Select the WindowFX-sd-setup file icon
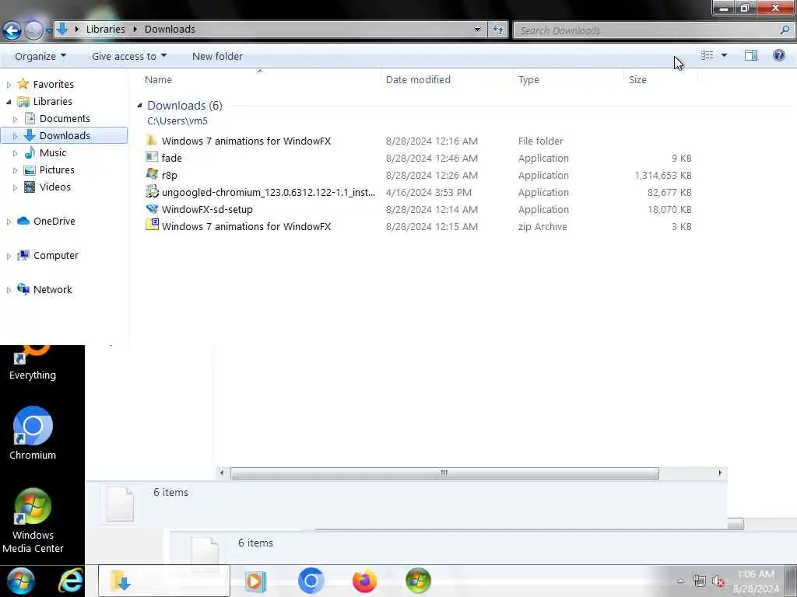797x597 pixels. pos(152,208)
